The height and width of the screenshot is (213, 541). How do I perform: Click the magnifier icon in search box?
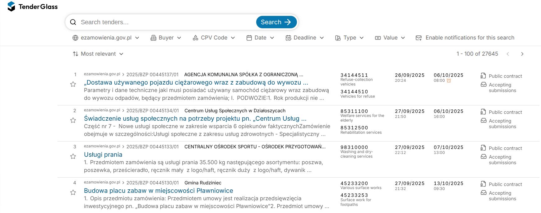pos(73,22)
